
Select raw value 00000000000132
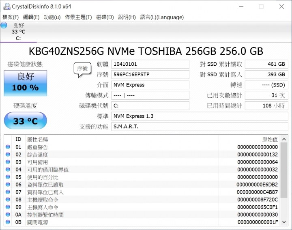pos(258,155)
